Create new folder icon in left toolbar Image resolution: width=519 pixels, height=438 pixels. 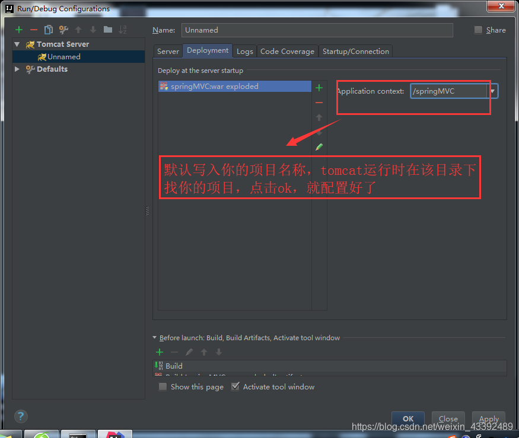coord(108,30)
